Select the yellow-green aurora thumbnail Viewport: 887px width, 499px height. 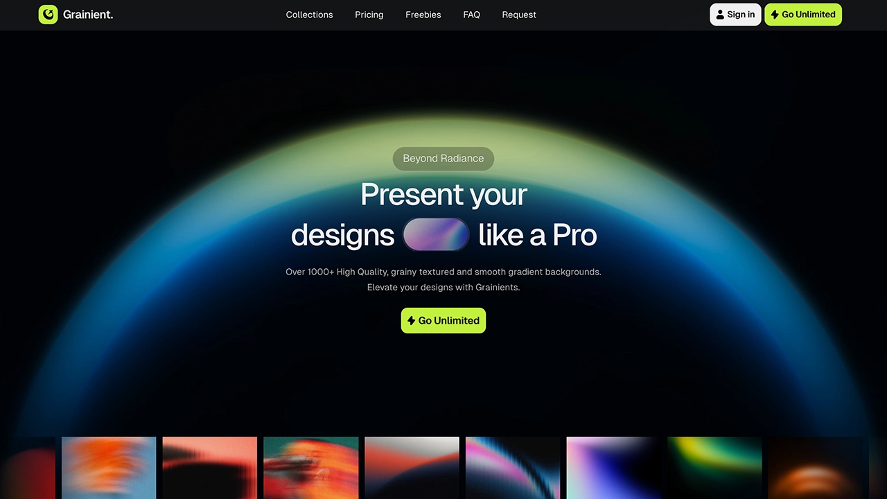click(714, 468)
